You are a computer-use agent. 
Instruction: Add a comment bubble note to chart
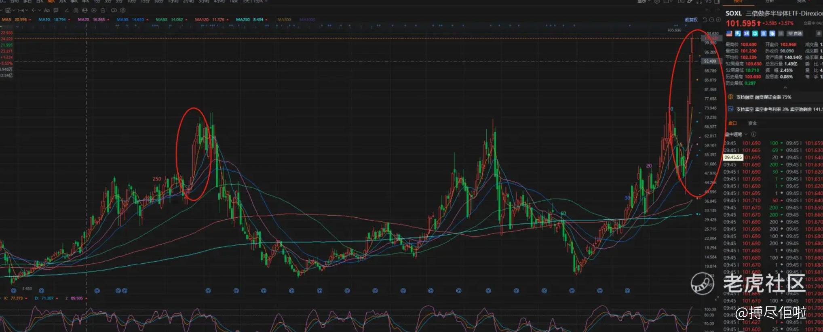(x=56, y=10)
